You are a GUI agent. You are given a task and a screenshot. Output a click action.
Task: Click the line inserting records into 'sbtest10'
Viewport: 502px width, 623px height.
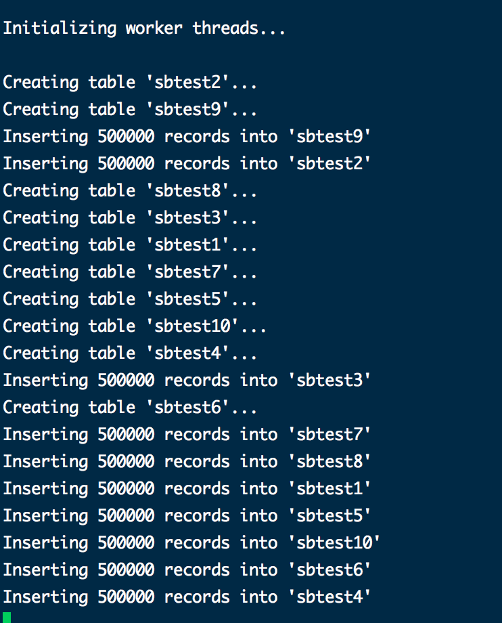point(191,543)
